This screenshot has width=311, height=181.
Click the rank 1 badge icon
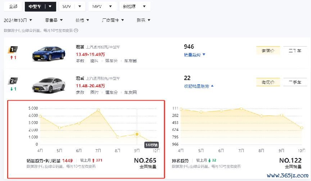(13, 50)
